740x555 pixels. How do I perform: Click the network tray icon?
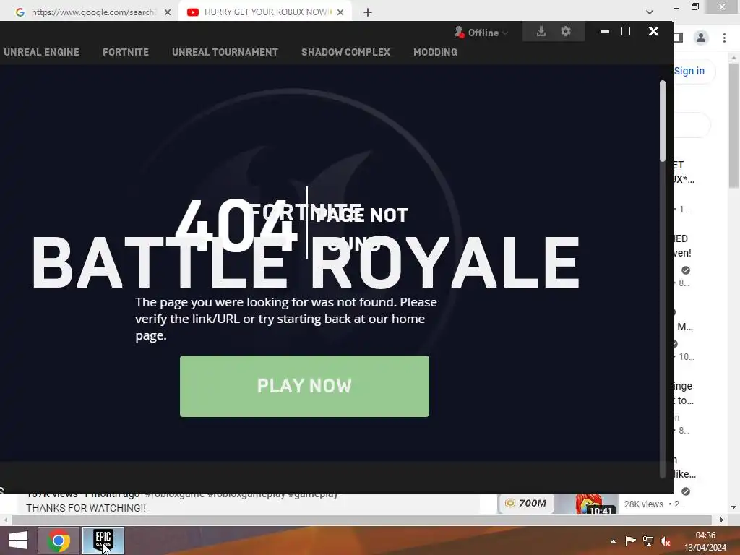tap(648, 541)
